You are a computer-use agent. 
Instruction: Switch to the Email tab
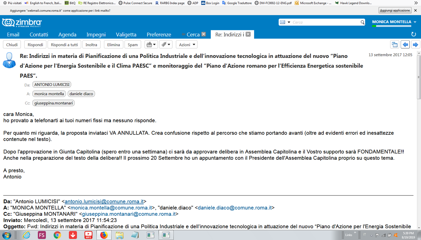click(x=13, y=34)
